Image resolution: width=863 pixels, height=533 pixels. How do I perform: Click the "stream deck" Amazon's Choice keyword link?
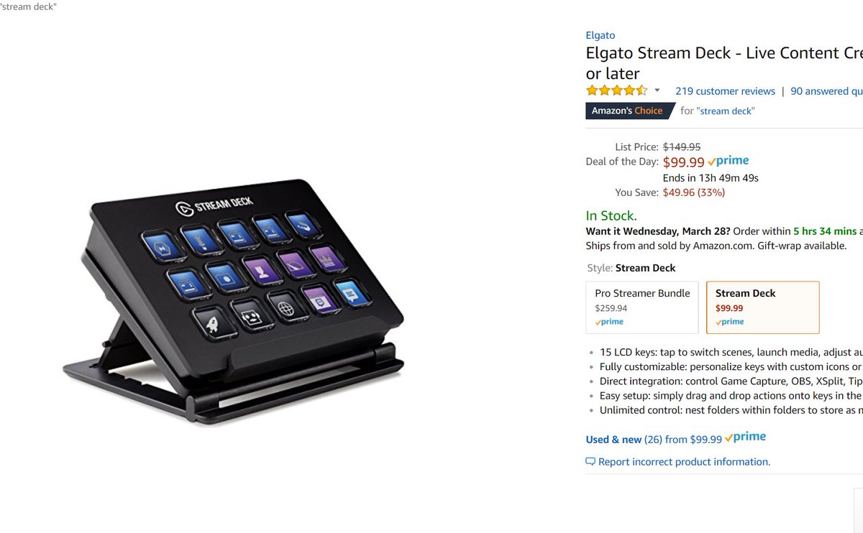pyautogui.click(x=726, y=111)
